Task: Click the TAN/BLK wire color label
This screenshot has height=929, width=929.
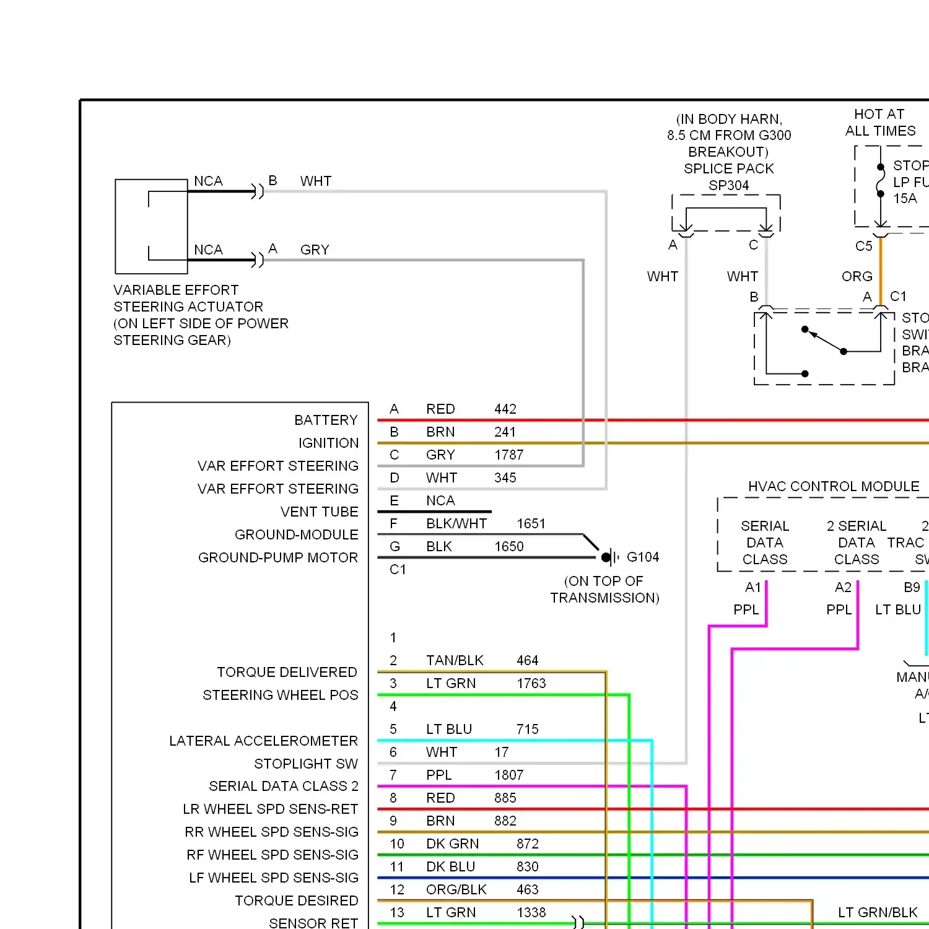Action: (x=455, y=660)
